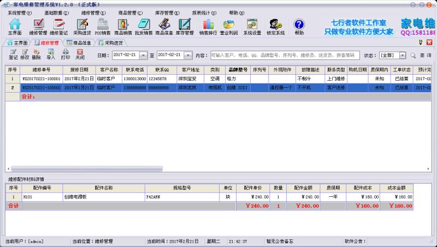Image resolution: width=437 pixels, height=247 pixels.
Task: Open the 系统设置 settings toolbar icon
Action: (x=252, y=27)
